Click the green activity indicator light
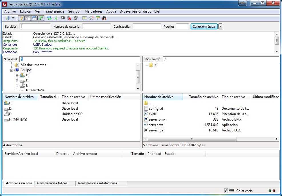This screenshot has width=282, height=196. [270, 191]
